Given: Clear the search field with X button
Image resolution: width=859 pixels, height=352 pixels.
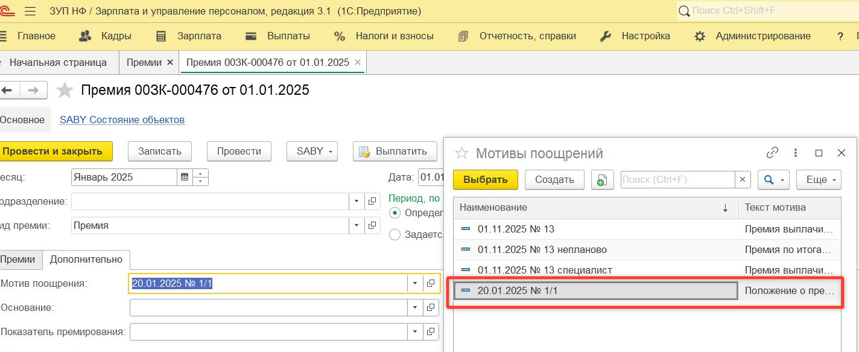Looking at the screenshot, I should 743,179.
